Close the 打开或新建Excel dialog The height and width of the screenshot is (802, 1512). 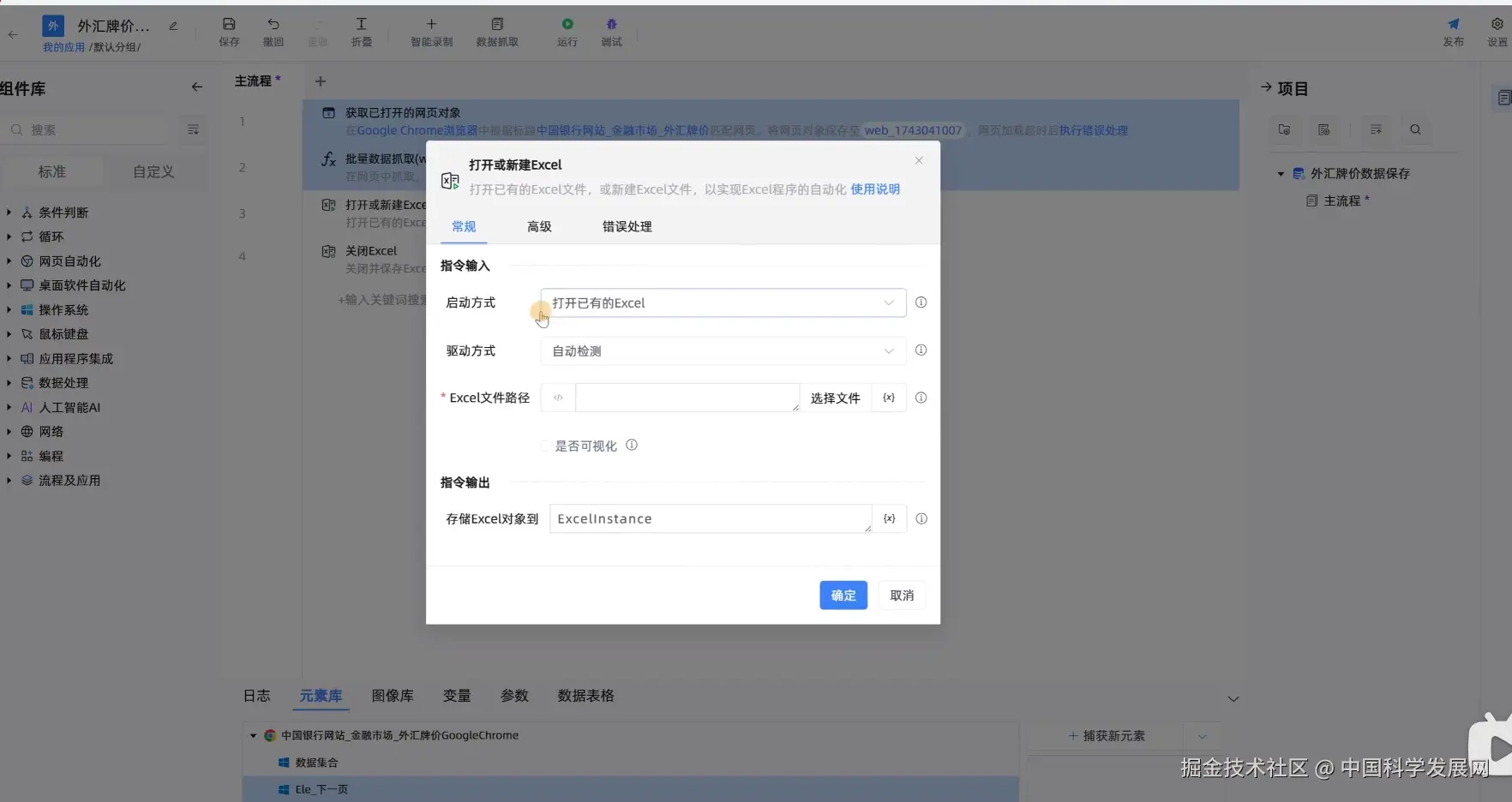tap(919, 160)
